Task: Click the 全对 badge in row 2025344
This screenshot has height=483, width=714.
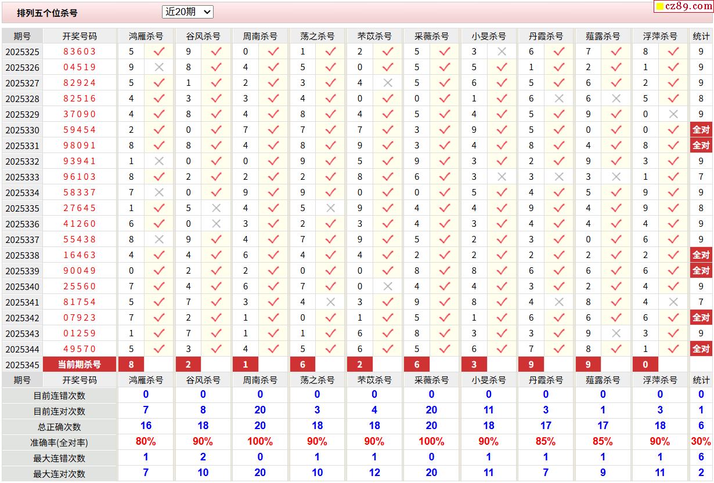Action: coord(701,349)
